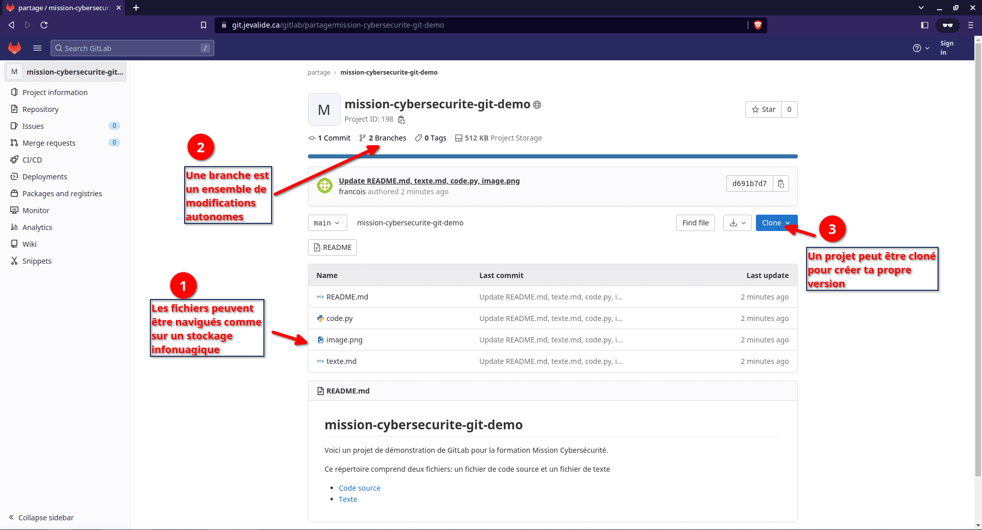The width and height of the screenshot is (982, 530).
Task: Copy the commit SHA d691b7d7
Action: click(781, 183)
